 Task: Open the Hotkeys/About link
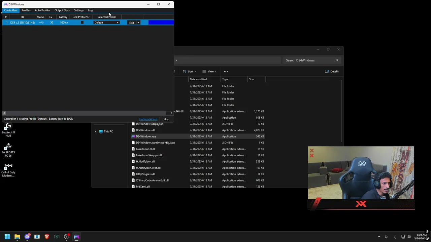pyautogui.click(x=148, y=119)
